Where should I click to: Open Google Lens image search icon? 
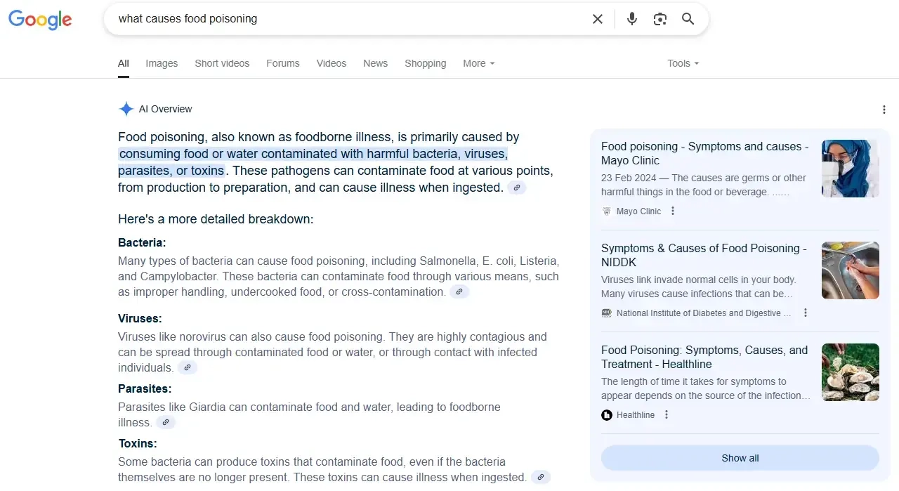tap(660, 19)
